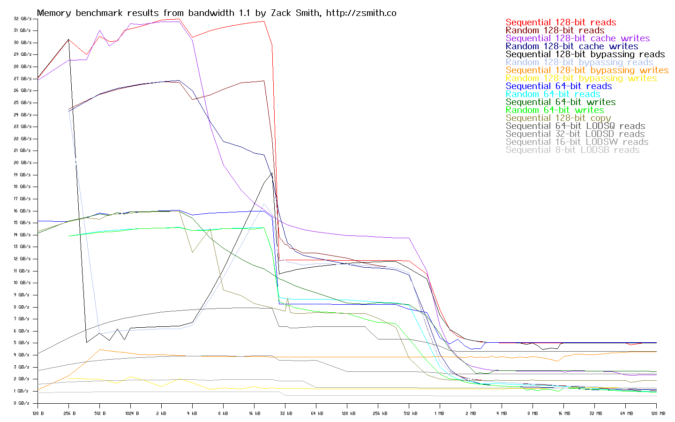Select legend entry 'Sequential 64-bit writes'

click(561, 102)
